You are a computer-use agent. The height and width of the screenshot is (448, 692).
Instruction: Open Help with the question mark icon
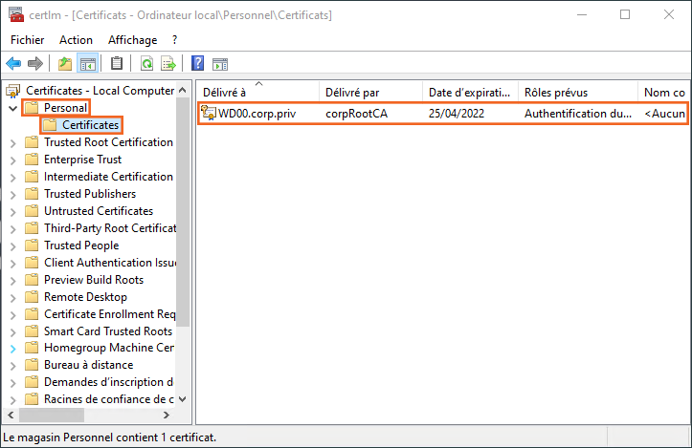coord(197,64)
